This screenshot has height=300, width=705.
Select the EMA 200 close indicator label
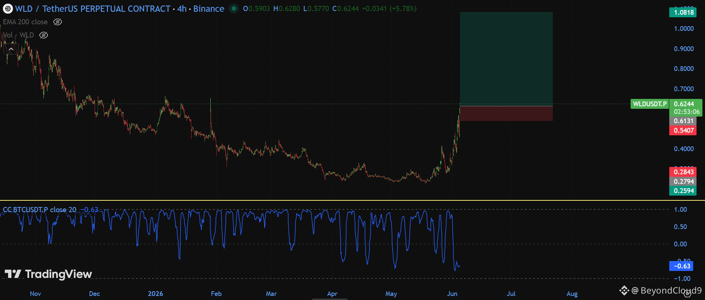(x=25, y=22)
